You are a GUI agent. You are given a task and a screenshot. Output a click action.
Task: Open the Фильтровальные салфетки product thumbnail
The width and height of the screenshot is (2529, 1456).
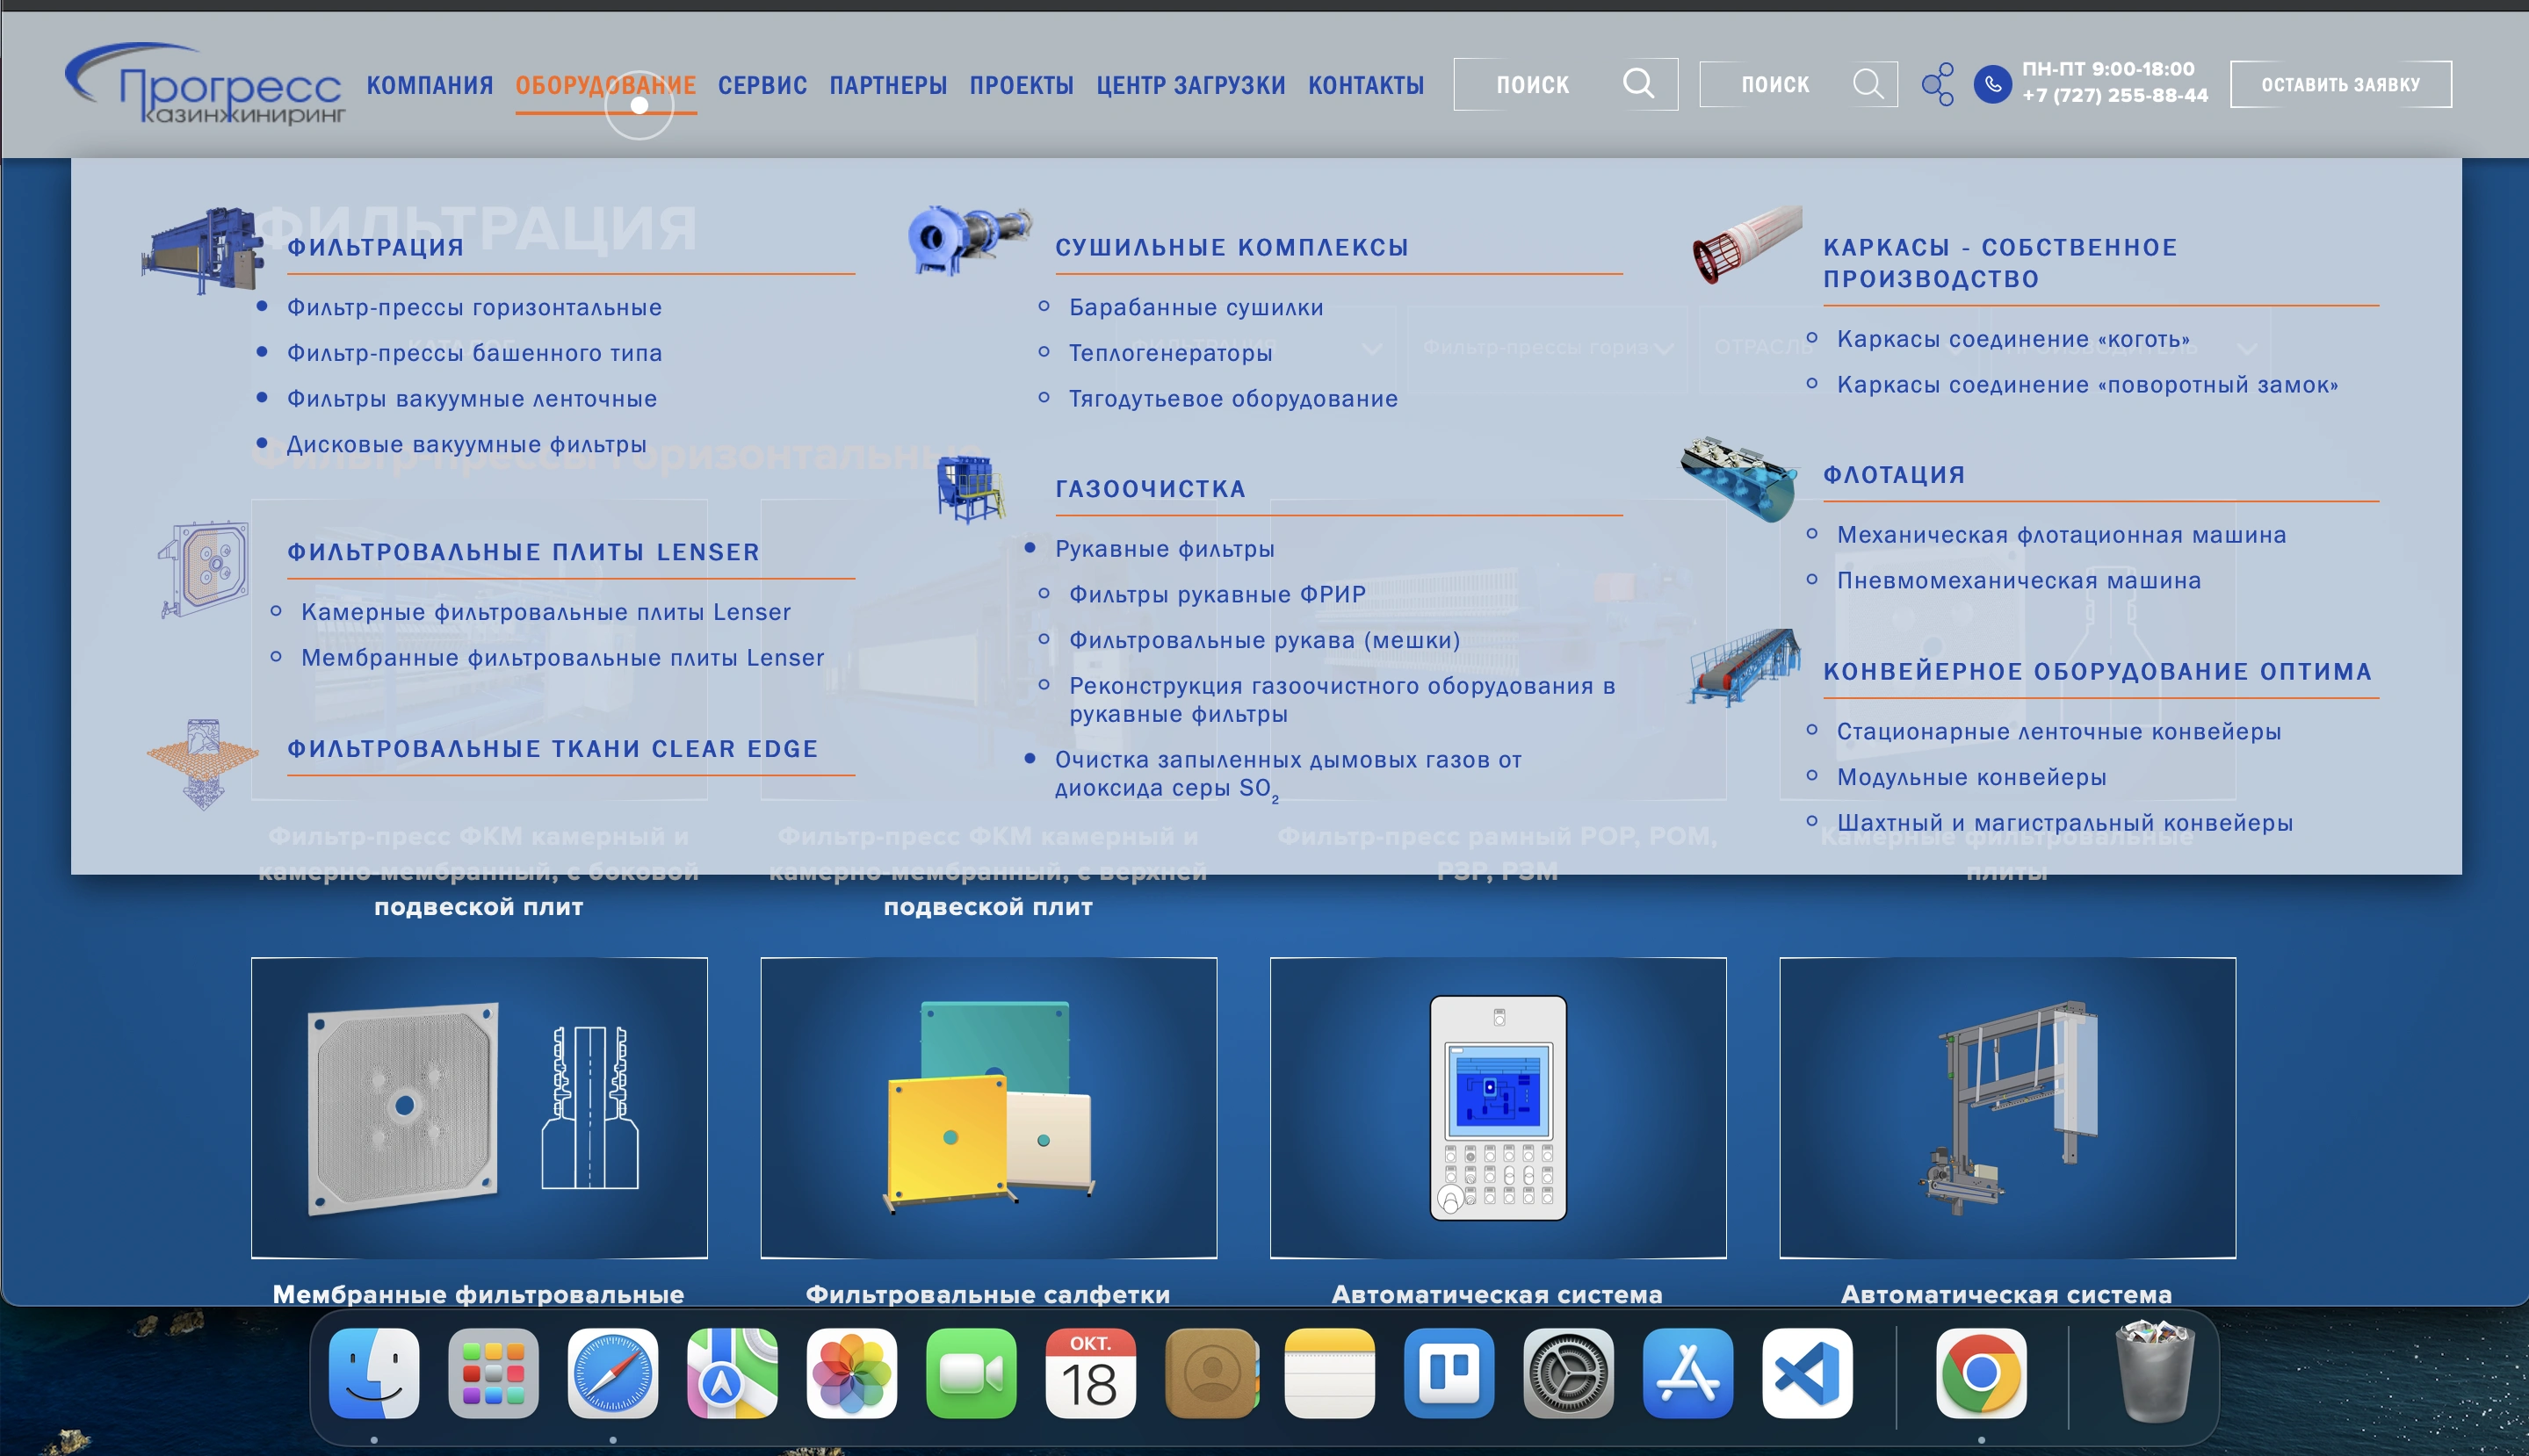(988, 1107)
